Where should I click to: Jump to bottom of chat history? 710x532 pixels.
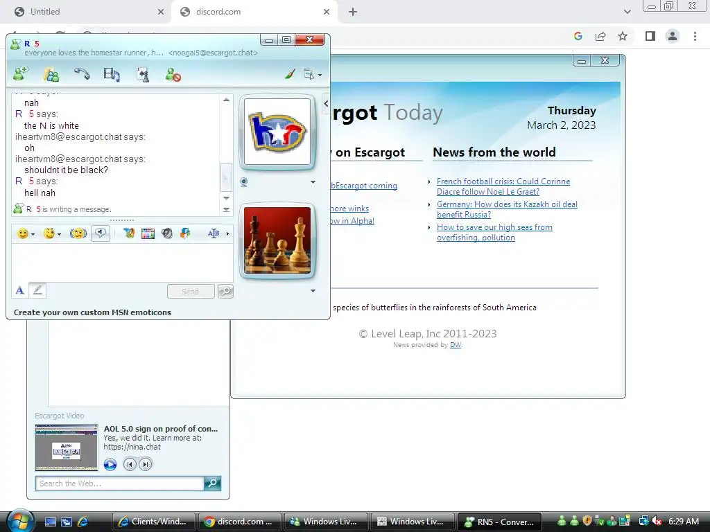[x=227, y=209]
